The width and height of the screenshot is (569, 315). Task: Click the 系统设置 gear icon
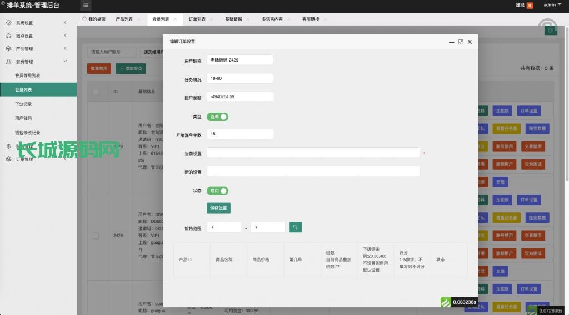9,23
